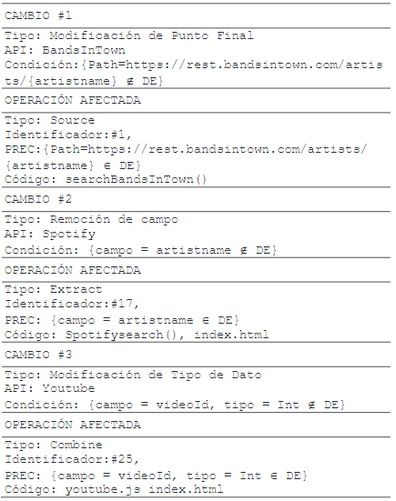Click 'Código: youtube.js index.html' line
396x501 pixels.
pyautogui.click(x=114, y=489)
